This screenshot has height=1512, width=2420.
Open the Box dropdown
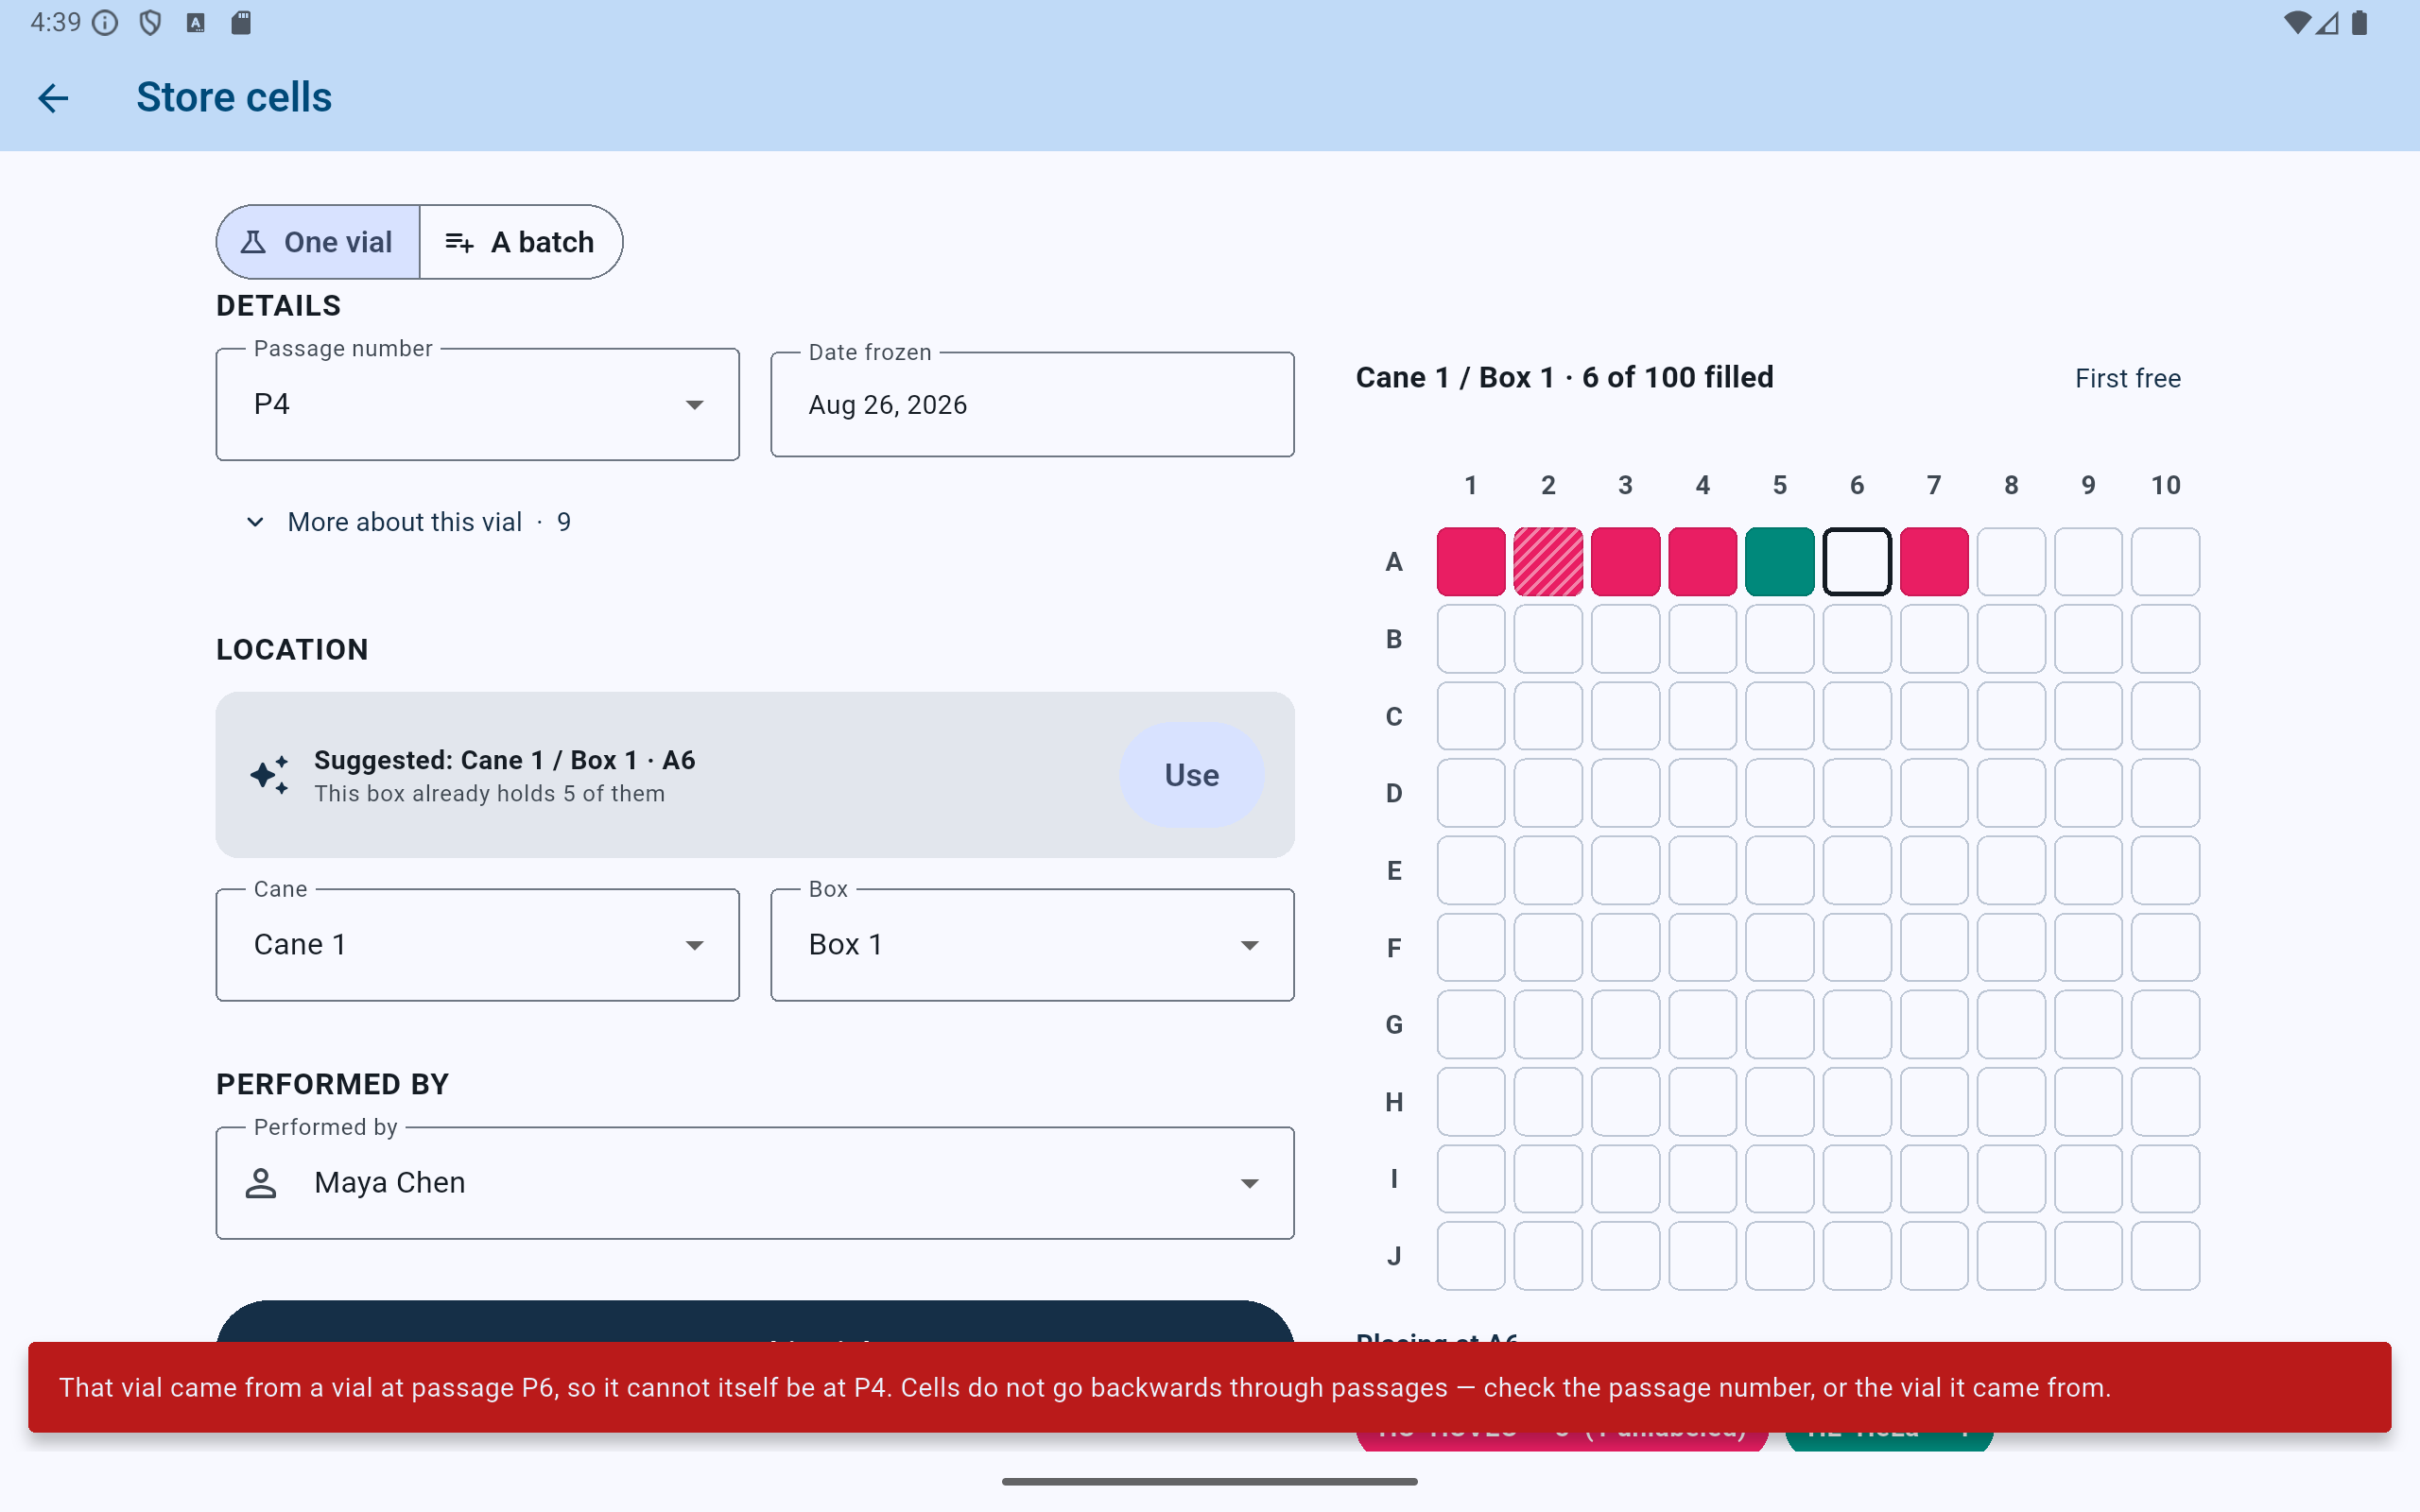point(1032,945)
